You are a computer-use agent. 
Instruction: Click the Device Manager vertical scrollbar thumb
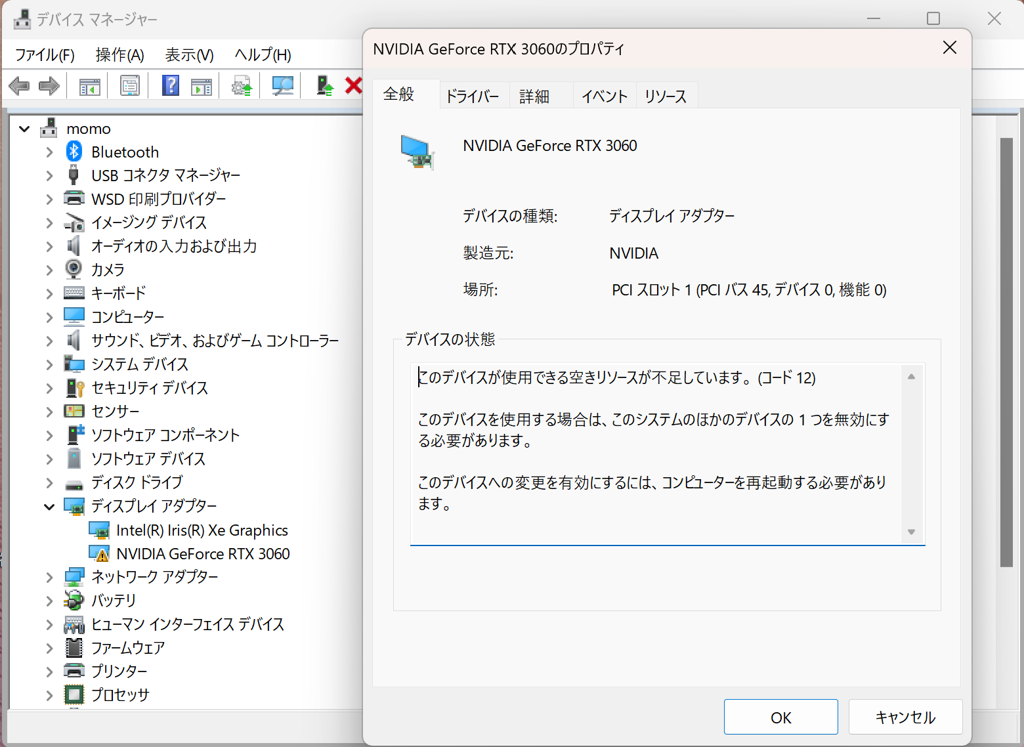[x=1006, y=352]
